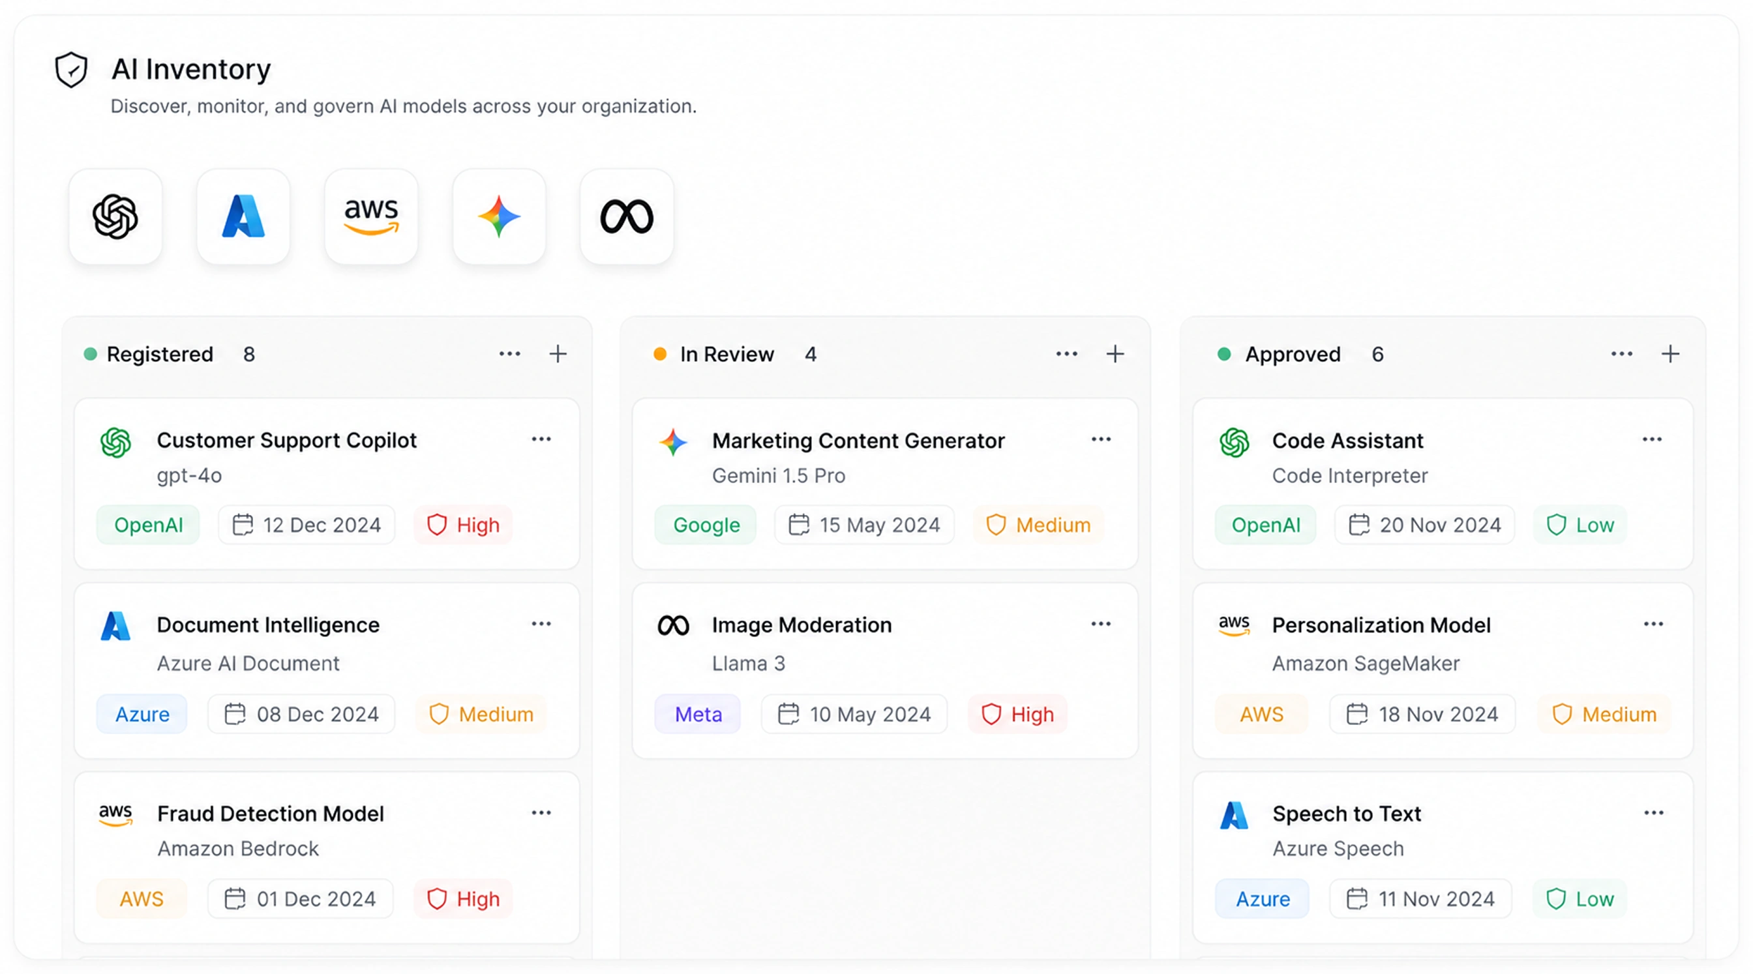Image resolution: width=1753 pixels, height=974 pixels.
Task: Click the 10 May 2024 date chip
Action: pyautogui.click(x=855, y=714)
